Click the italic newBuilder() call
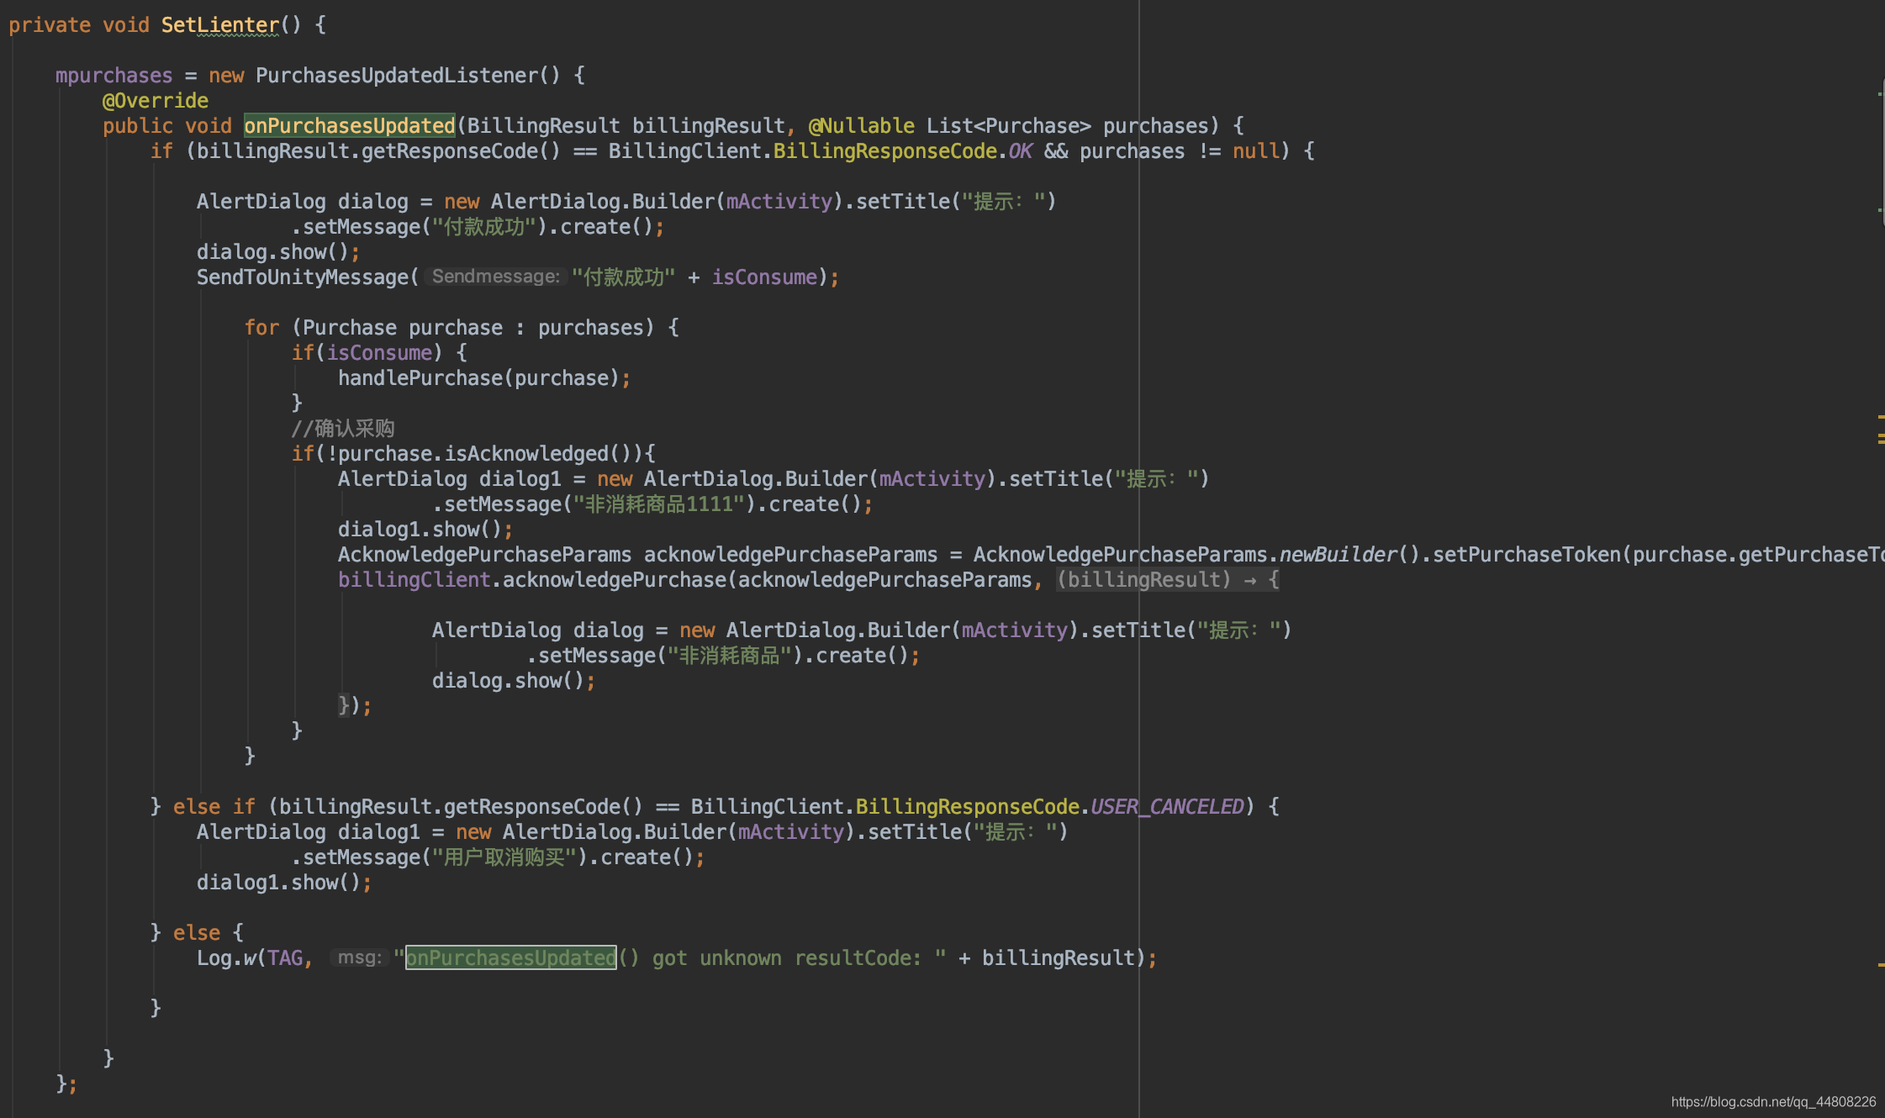This screenshot has width=1885, height=1118. tap(1349, 555)
